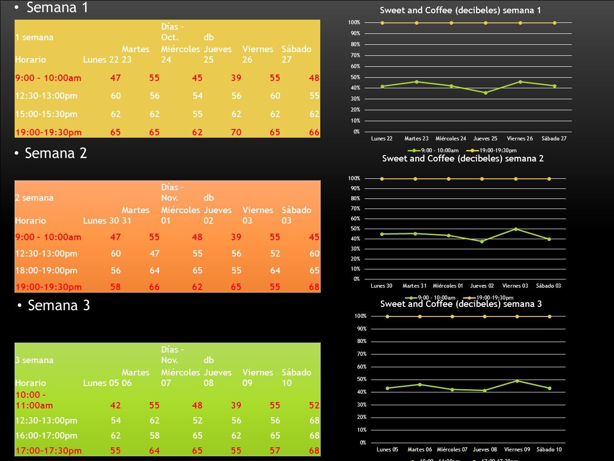
Task: Click the "3 semana" table header cell
Action: point(34,360)
